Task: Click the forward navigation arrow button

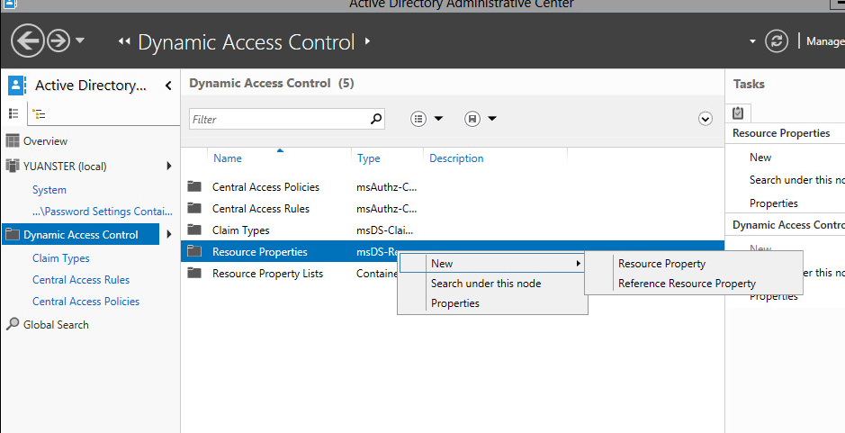Action: pos(58,41)
